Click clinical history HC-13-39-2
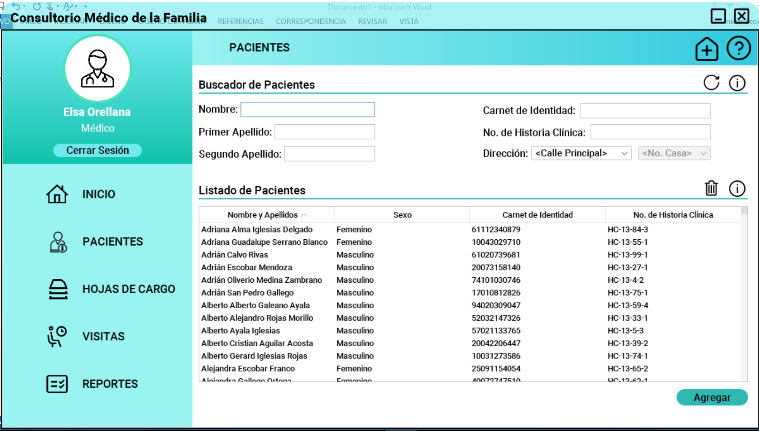The height and width of the screenshot is (431, 759). (628, 343)
